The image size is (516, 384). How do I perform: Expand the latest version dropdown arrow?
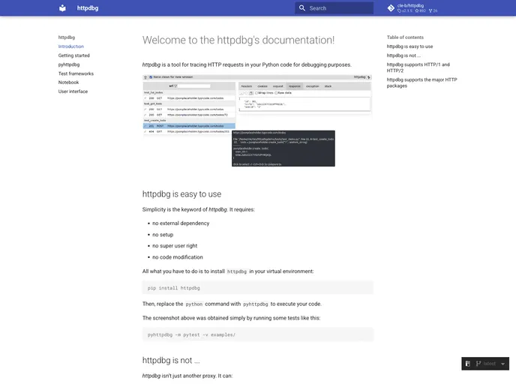502,364
